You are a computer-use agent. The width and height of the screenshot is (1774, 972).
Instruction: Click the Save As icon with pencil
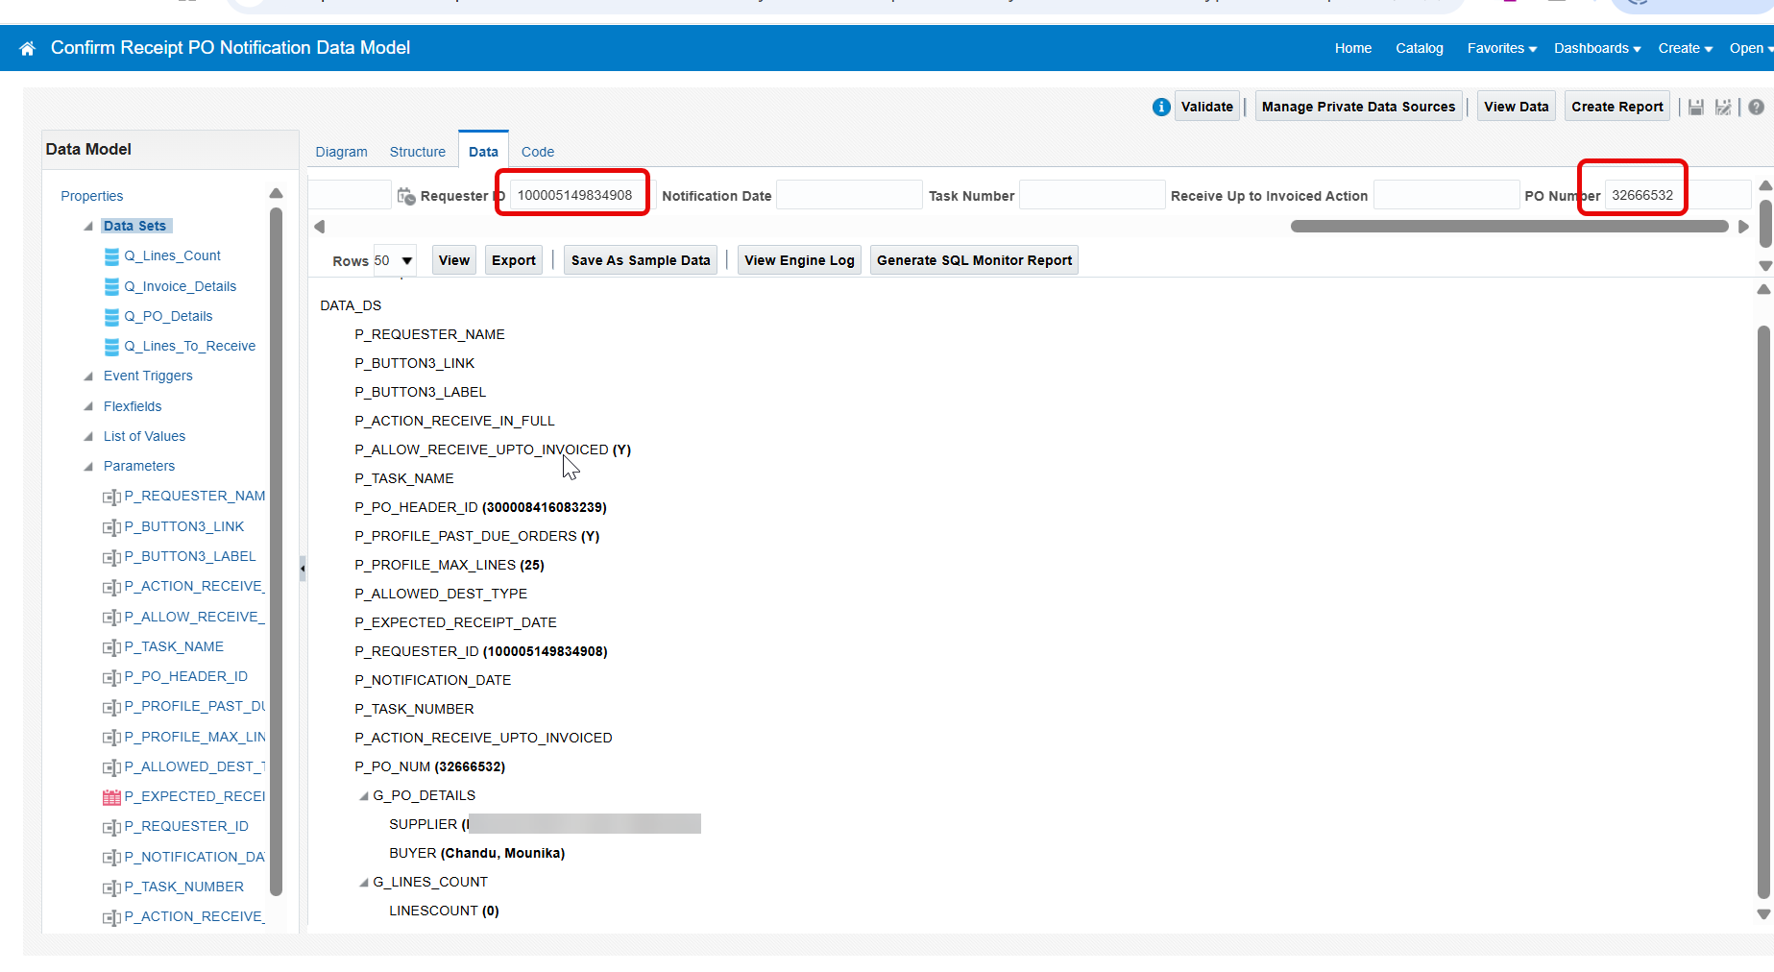(1723, 107)
